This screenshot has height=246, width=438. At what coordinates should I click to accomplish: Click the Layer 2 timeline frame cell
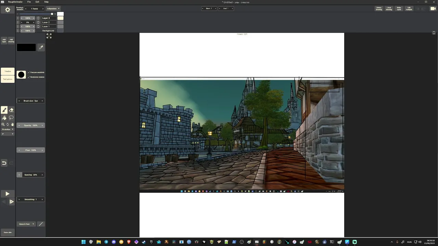tap(60, 22)
